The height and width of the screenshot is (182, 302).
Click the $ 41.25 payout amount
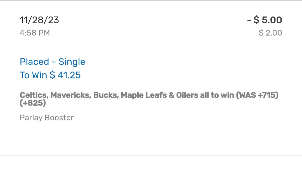click(65, 75)
